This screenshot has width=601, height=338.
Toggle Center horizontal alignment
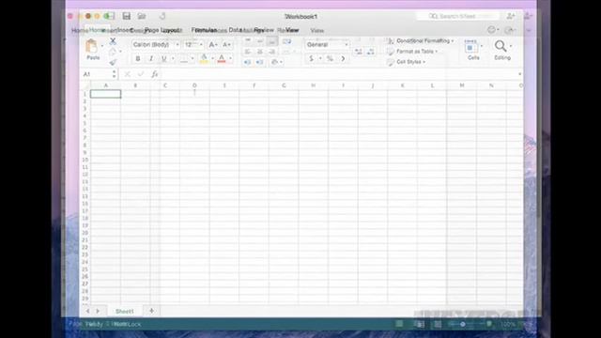pos(260,52)
